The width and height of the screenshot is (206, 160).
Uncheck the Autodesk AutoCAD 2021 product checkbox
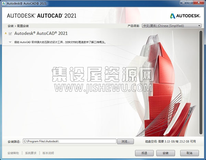click(x=10, y=34)
